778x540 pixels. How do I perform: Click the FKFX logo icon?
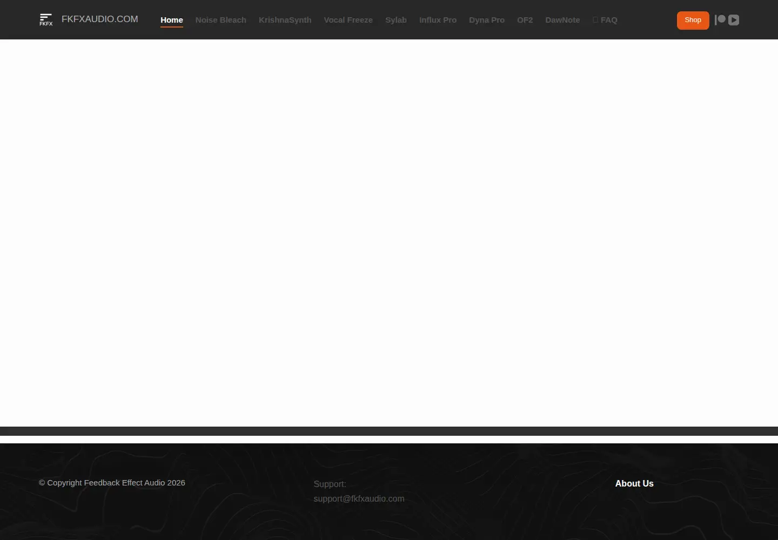[x=46, y=20]
